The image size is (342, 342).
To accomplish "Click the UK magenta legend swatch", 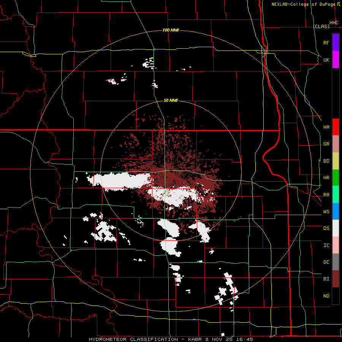I will point(336,60).
